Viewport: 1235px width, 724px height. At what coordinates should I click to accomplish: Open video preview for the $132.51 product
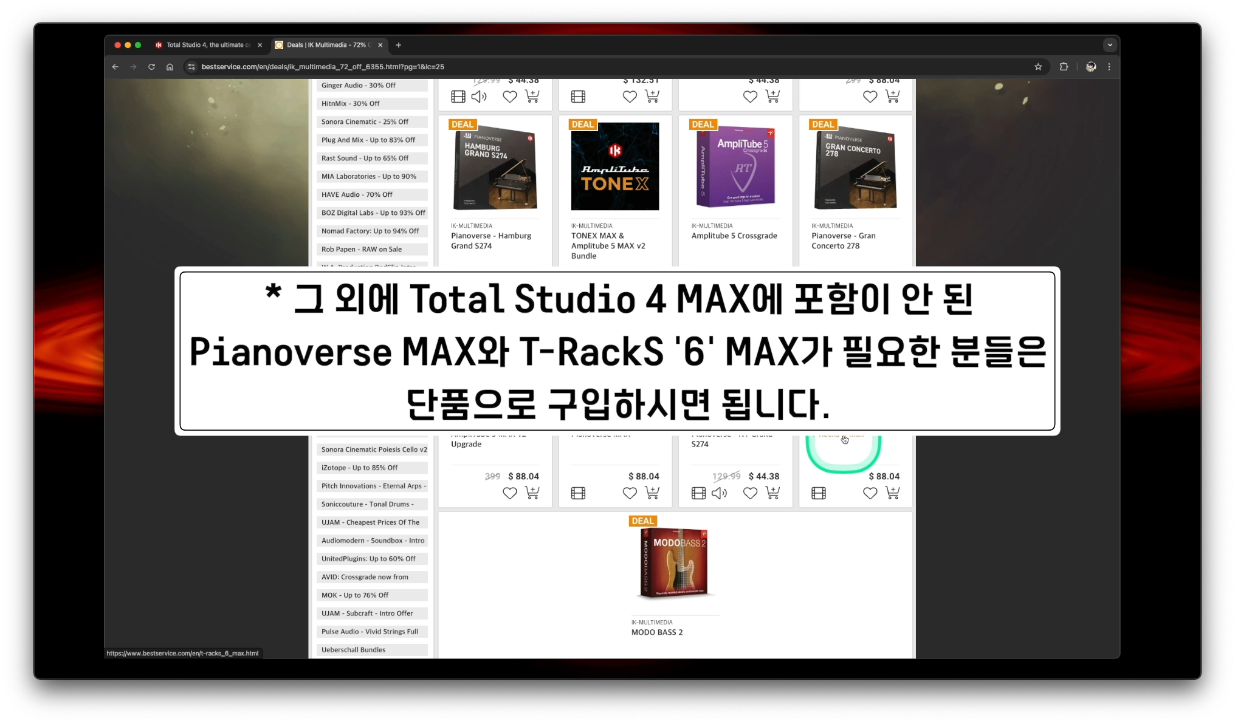pyautogui.click(x=578, y=97)
